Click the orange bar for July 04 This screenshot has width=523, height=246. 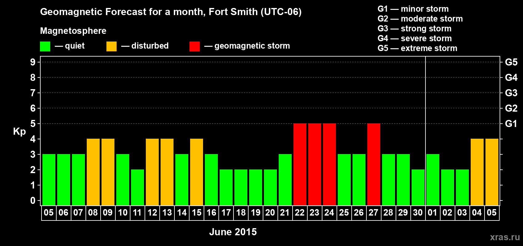(x=477, y=172)
